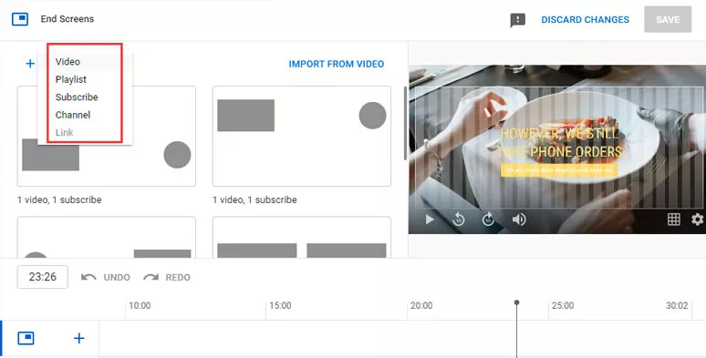Click the redo arrow icon
Image resolution: width=706 pixels, height=358 pixels.
point(151,277)
